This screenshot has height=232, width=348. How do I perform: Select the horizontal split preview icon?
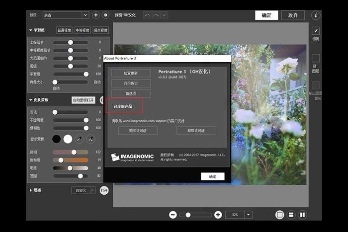[291, 215]
